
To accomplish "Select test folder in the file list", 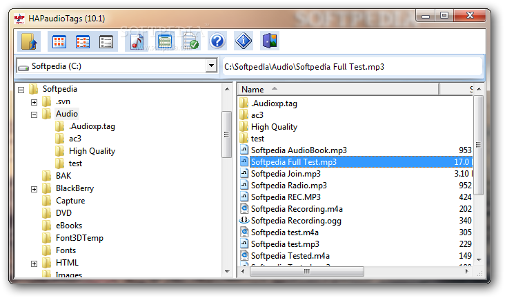I will (x=257, y=139).
